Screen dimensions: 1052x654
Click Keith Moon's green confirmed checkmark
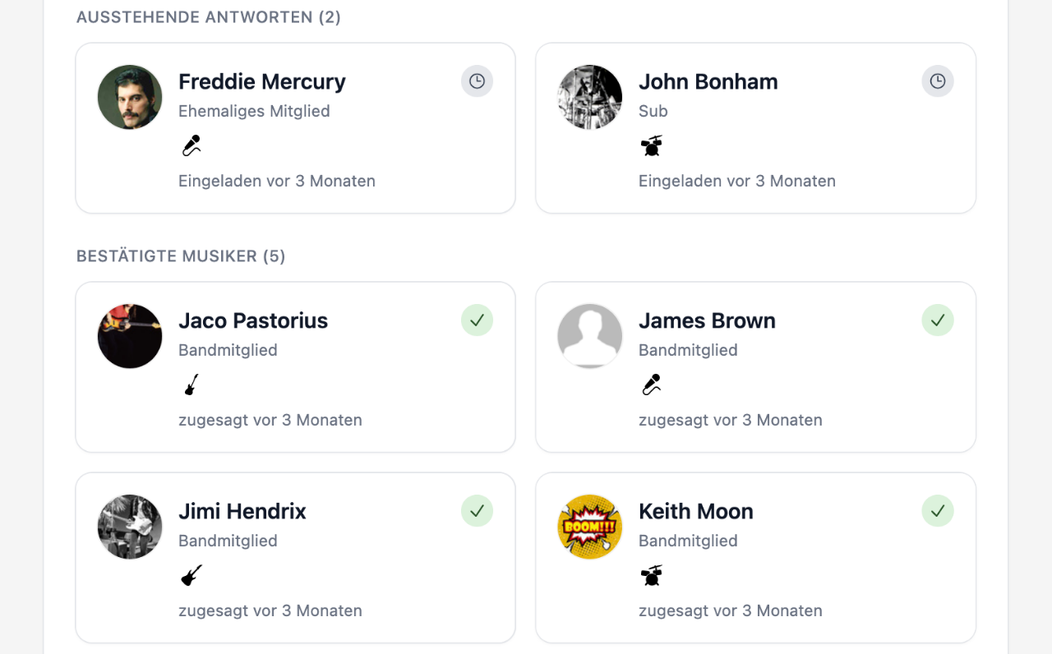coord(937,511)
